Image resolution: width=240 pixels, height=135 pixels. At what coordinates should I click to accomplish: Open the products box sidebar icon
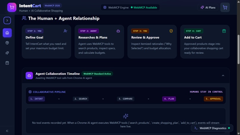point(7,43)
